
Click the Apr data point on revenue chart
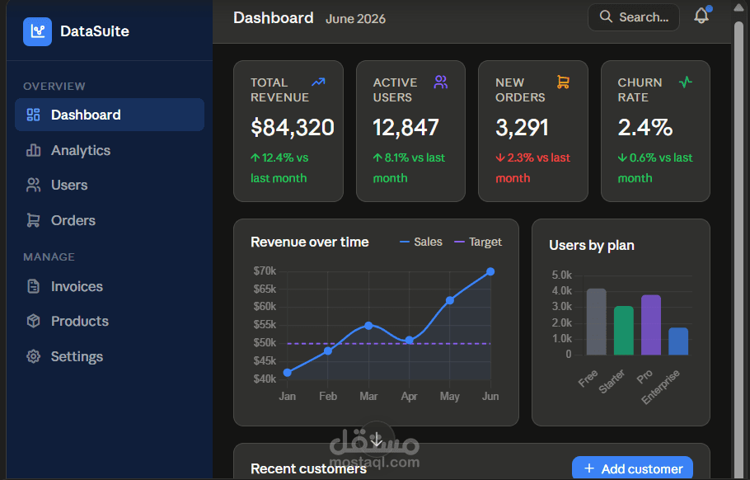tap(409, 341)
